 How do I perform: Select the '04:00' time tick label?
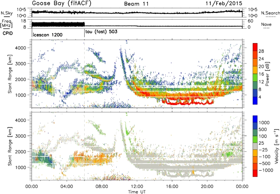point(66,187)
